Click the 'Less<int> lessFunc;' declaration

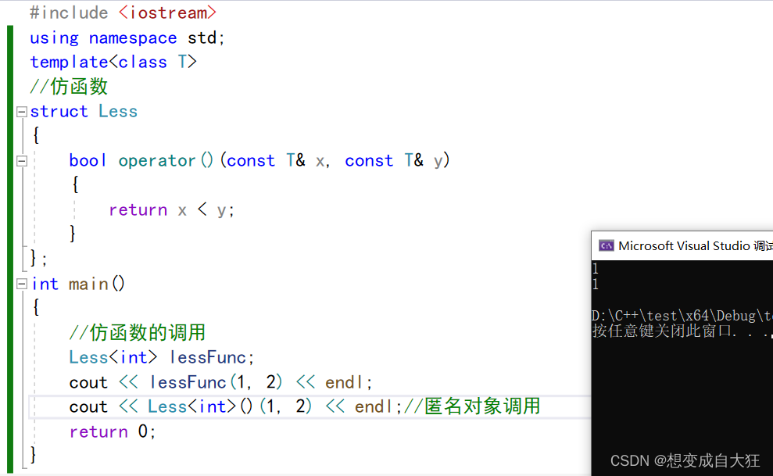[x=162, y=358]
